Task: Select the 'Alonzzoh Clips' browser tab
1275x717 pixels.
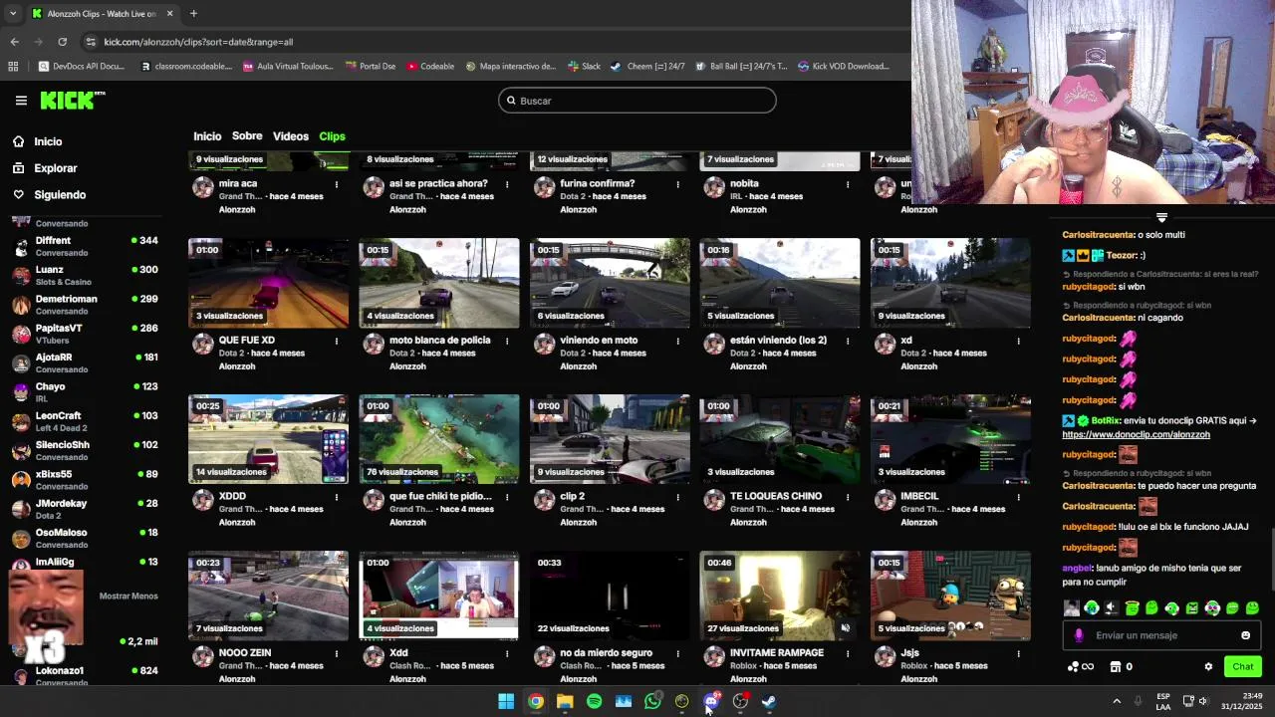Action: click(102, 13)
